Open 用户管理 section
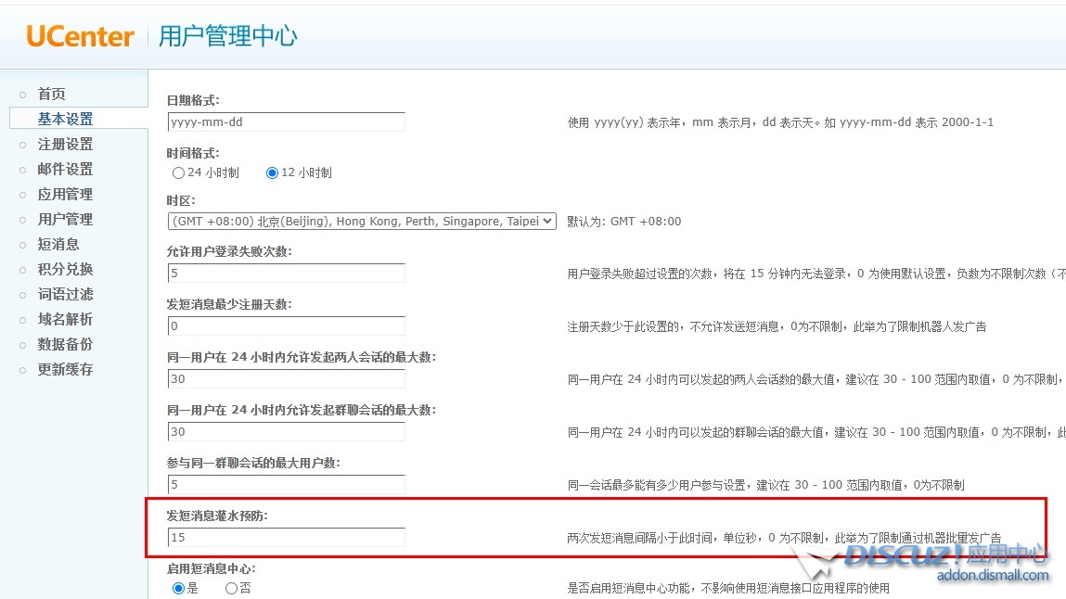This screenshot has height=599, width=1066. (65, 220)
